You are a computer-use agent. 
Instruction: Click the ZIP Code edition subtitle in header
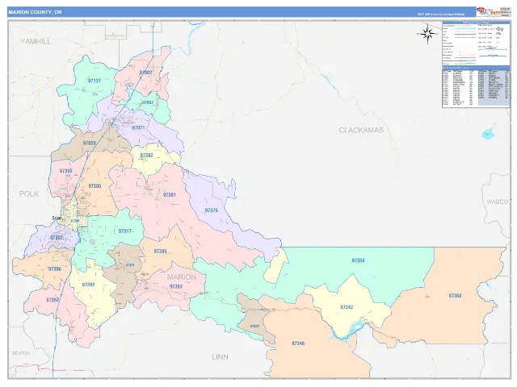pyautogui.click(x=441, y=15)
